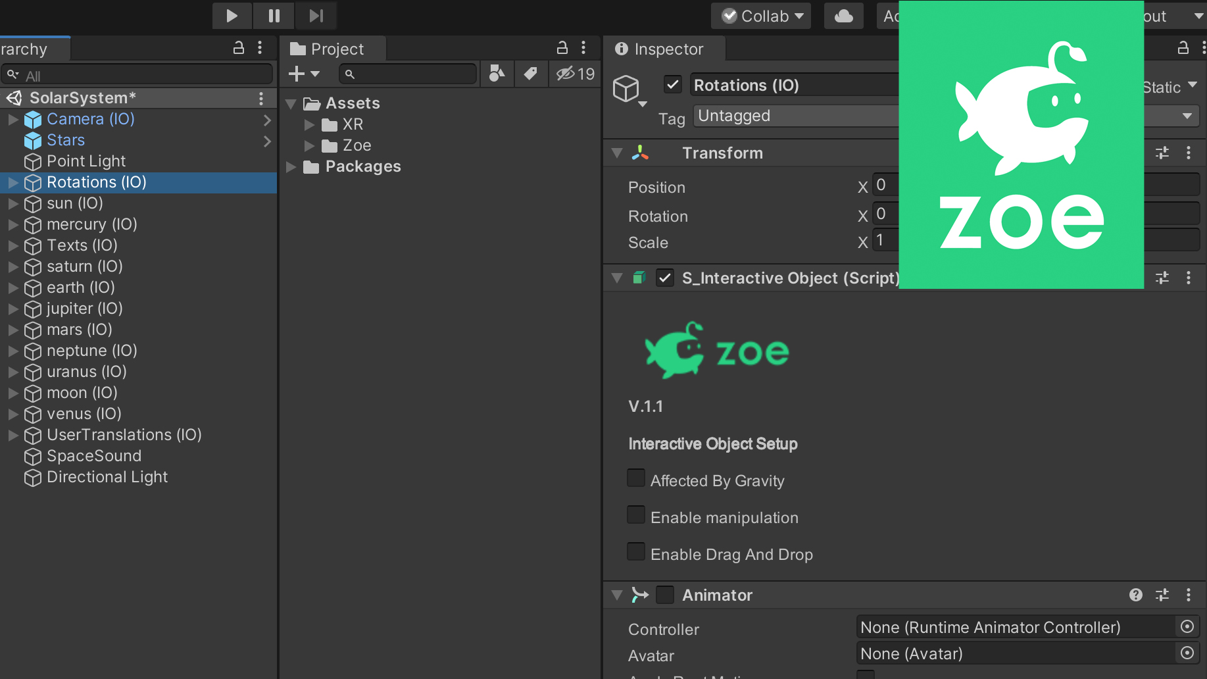Click search by type icon in Project

point(497,74)
